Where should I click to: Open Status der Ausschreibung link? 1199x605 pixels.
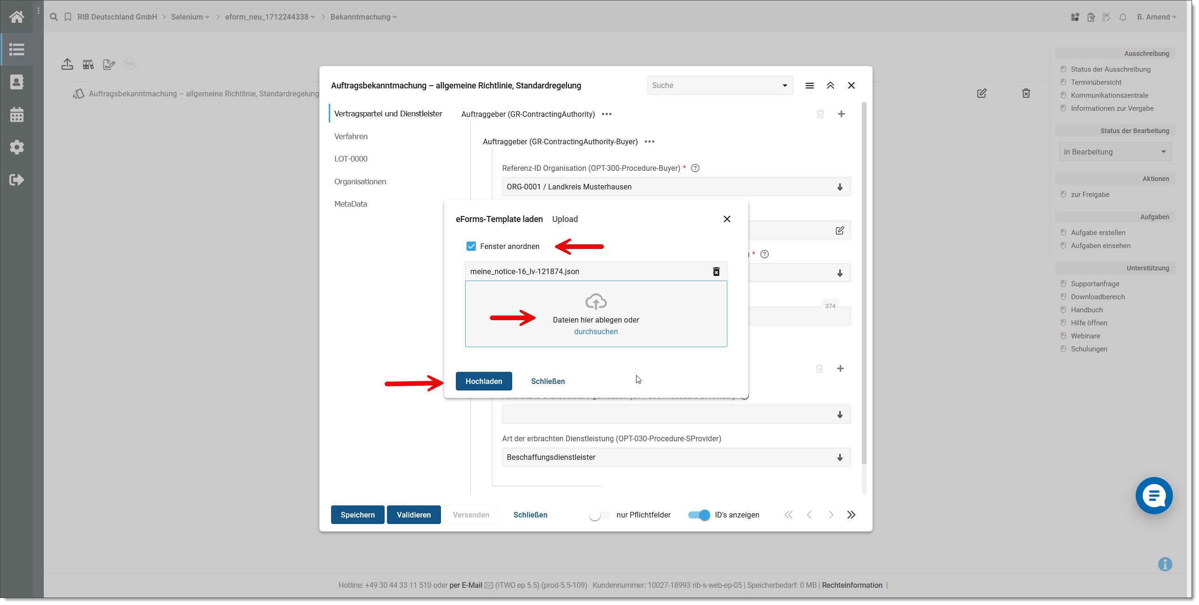pos(1111,69)
